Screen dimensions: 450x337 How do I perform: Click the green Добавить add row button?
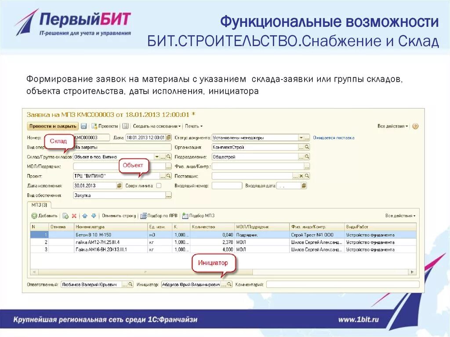(44, 216)
